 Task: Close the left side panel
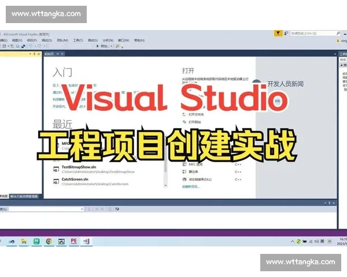(x=39, y=54)
